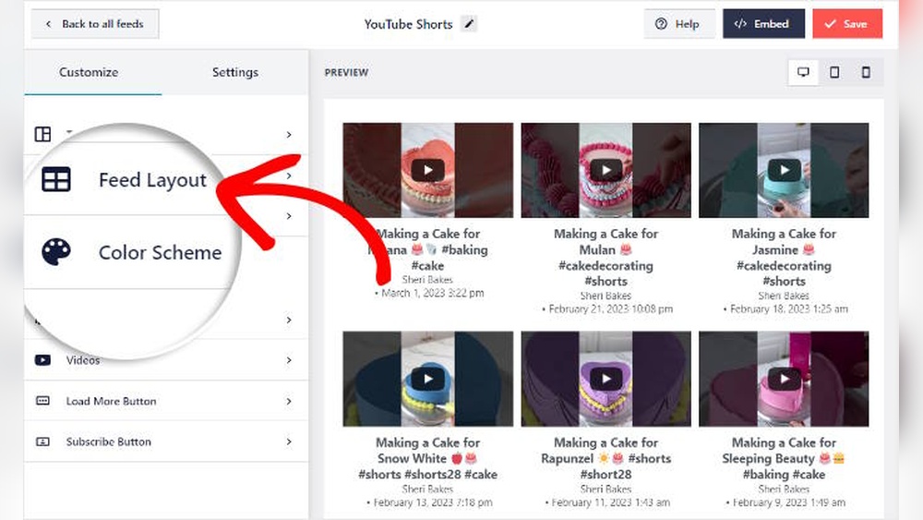Image resolution: width=923 pixels, height=520 pixels.
Task: Play the first cake video dated March 1
Action: coord(427,170)
